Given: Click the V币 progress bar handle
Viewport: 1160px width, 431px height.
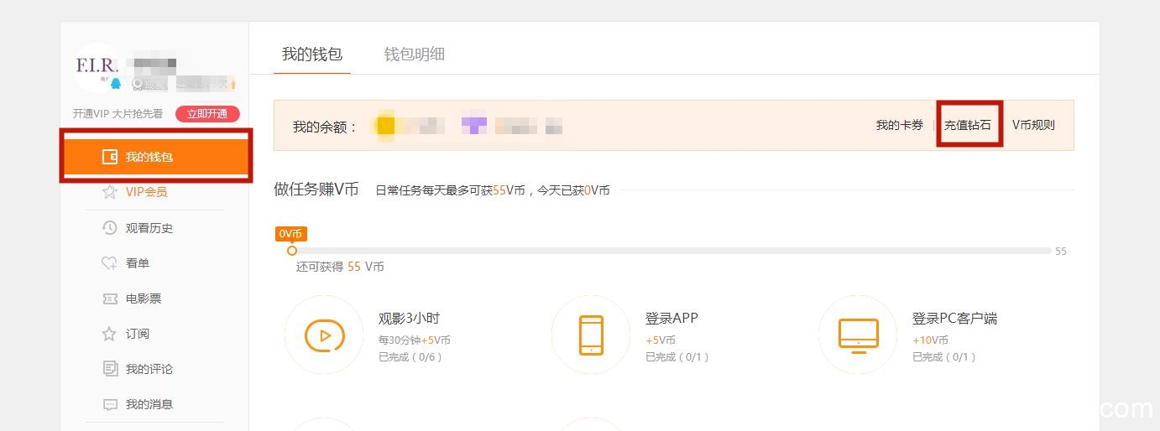Looking at the screenshot, I should coord(292,251).
